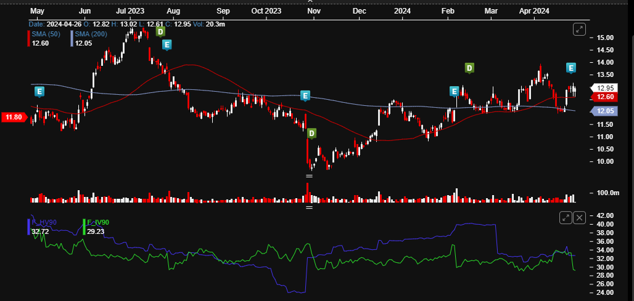
Task: Click the red 12.60 SMA price tag
Action: point(604,97)
